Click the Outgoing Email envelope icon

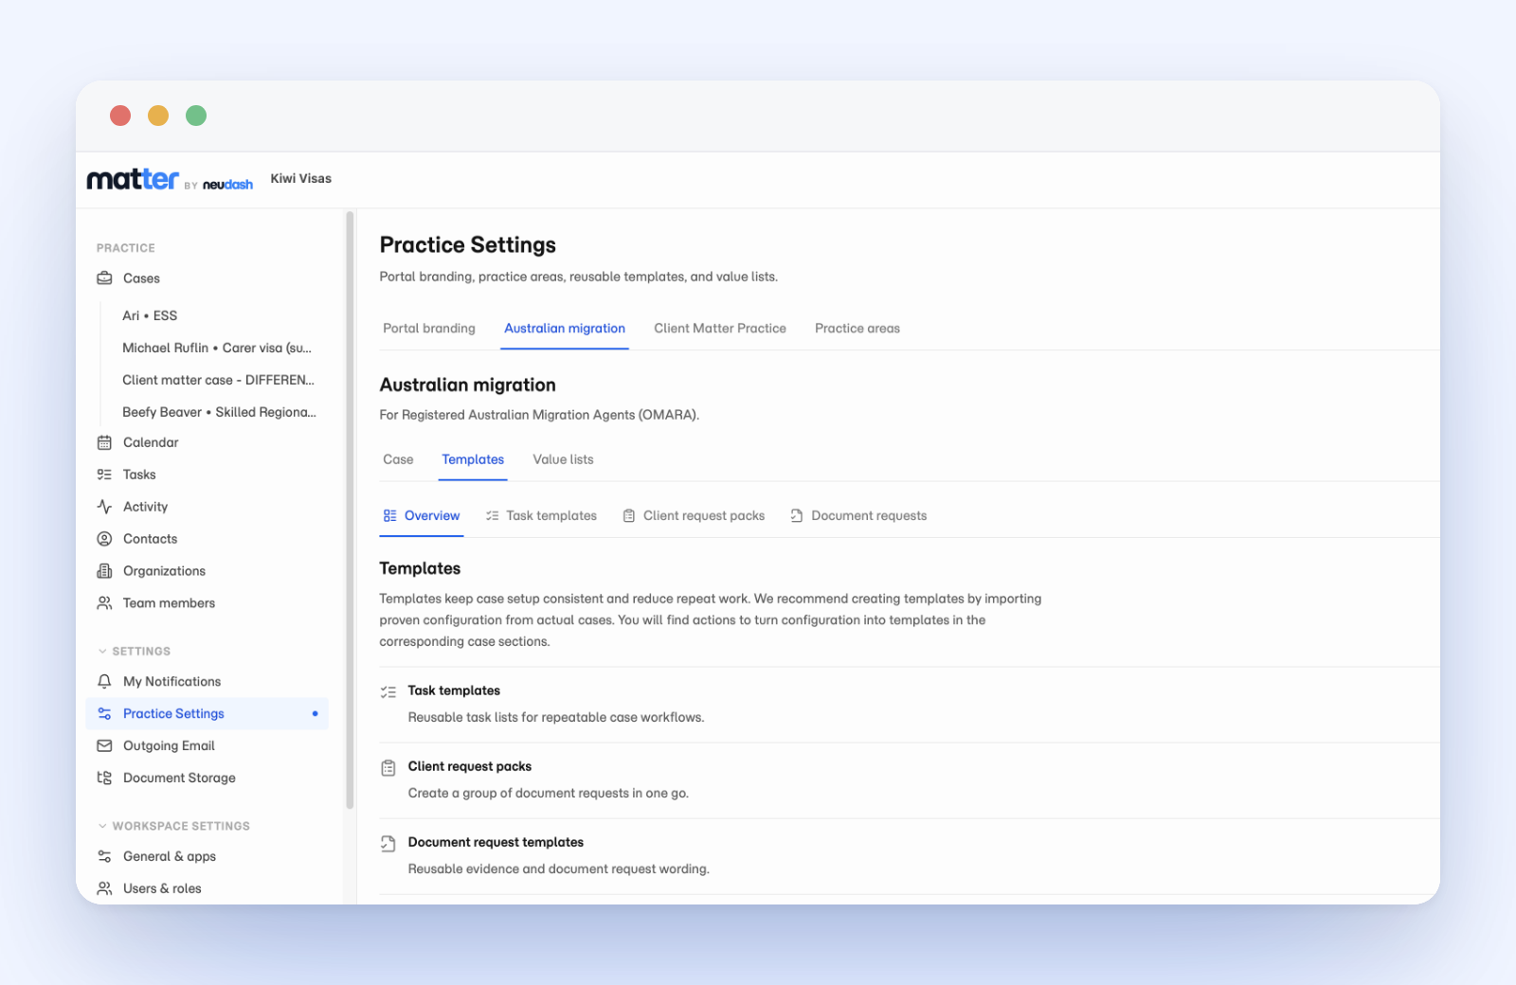(104, 746)
